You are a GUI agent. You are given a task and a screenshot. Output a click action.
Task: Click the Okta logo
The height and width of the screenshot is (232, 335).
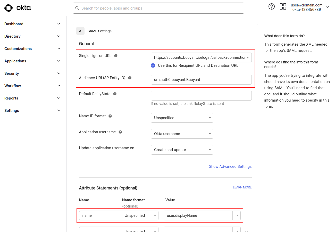[18, 8]
